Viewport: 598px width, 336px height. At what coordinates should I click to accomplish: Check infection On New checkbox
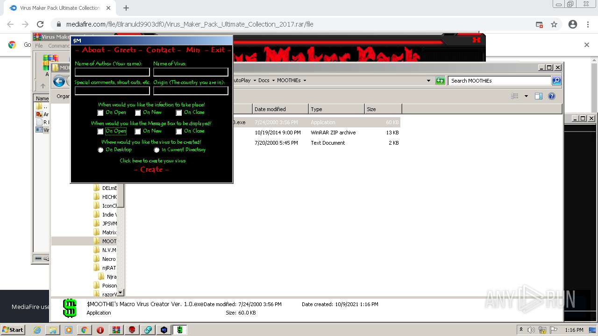[x=138, y=112]
